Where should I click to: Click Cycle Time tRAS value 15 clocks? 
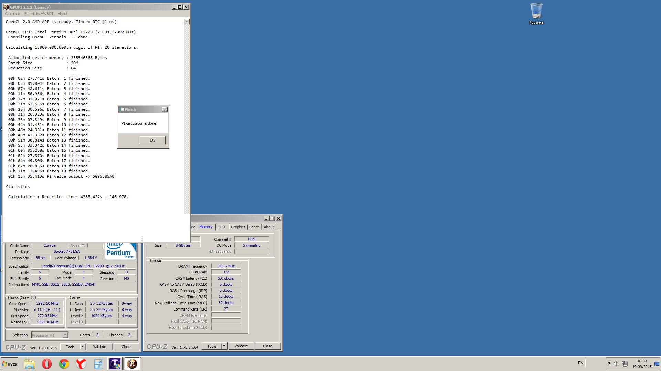pos(226,296)
